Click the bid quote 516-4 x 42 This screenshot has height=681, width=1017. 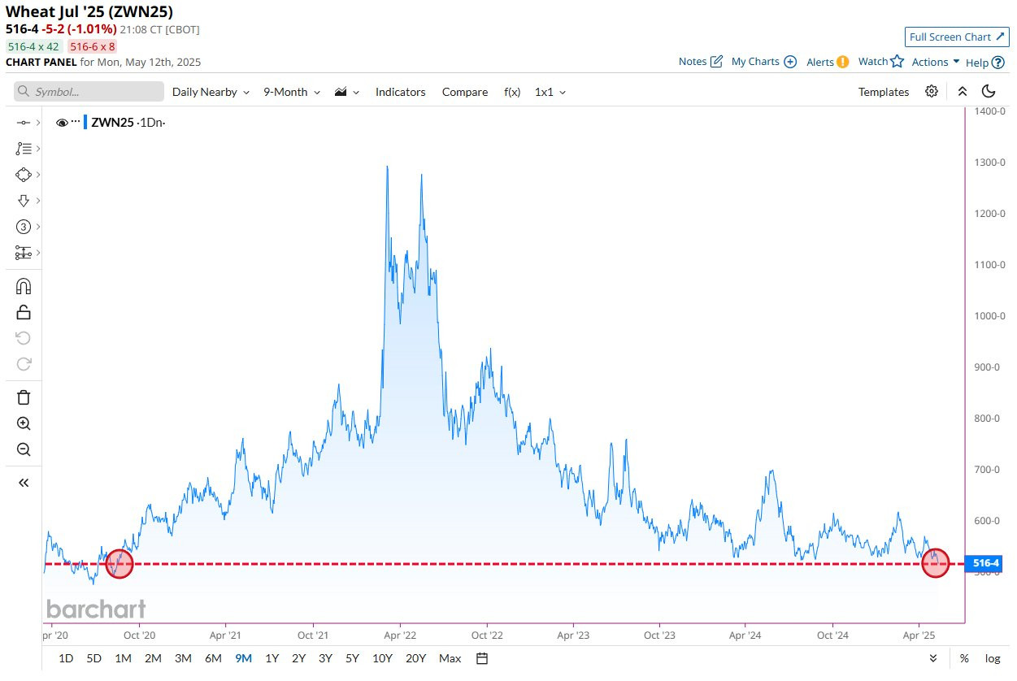coord(34,46)
